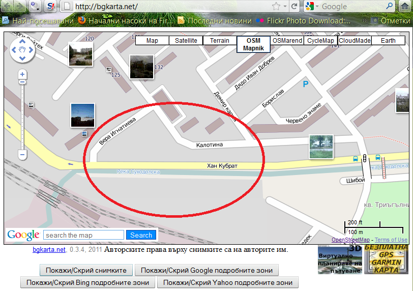Screen dimensions: 413x291
Task: Switch map to Terrain view
Action: [x=219, y=41]
